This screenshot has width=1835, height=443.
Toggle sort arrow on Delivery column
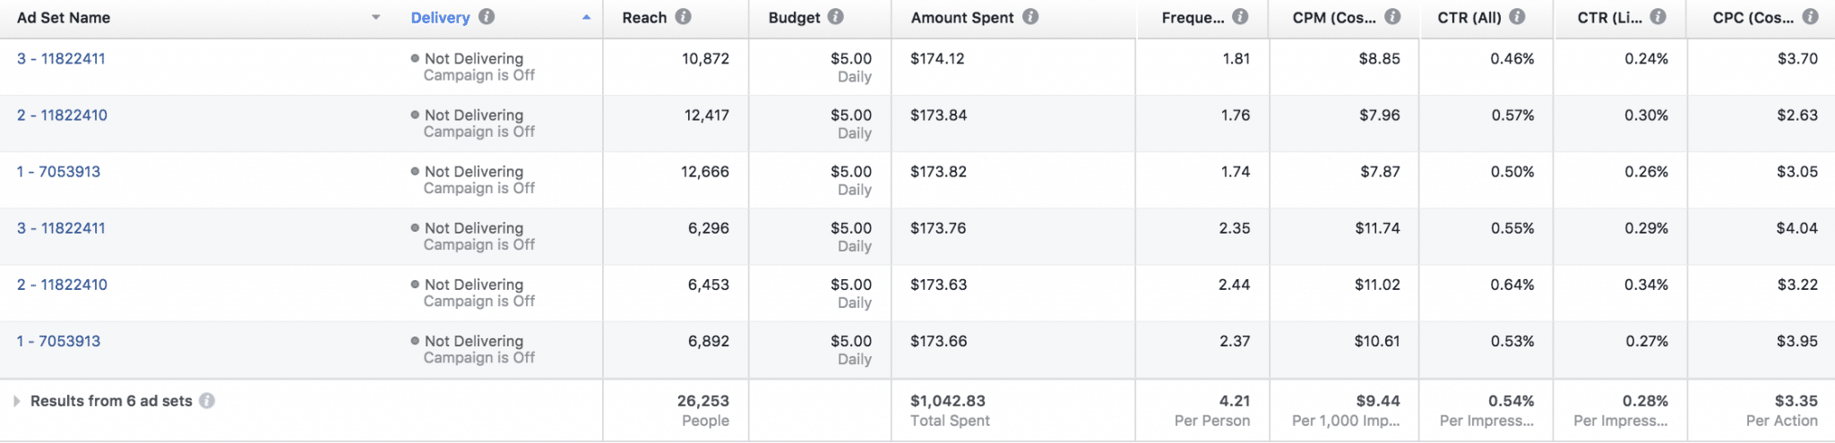pos(586,18)
